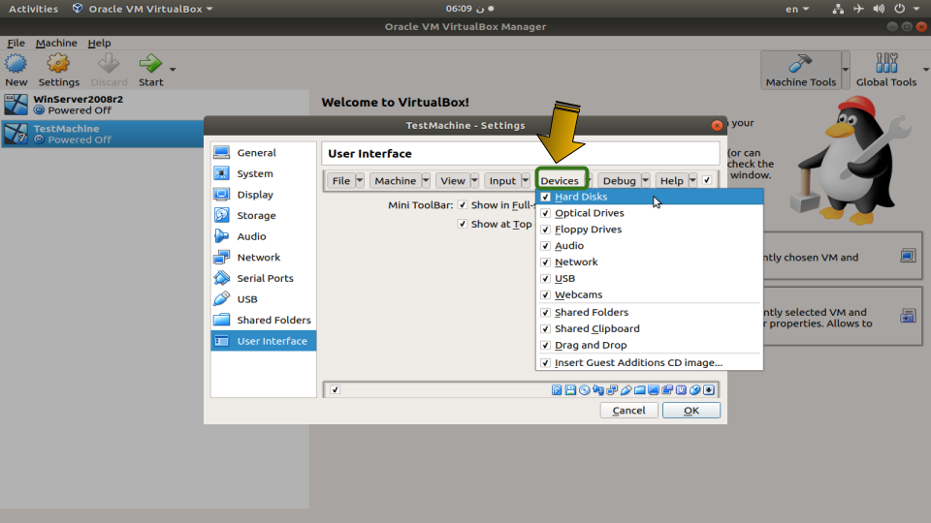The height and width of the screenshot is (523, 931).
Task: Click network indicator in status bar editor
Action: point(612,389)
